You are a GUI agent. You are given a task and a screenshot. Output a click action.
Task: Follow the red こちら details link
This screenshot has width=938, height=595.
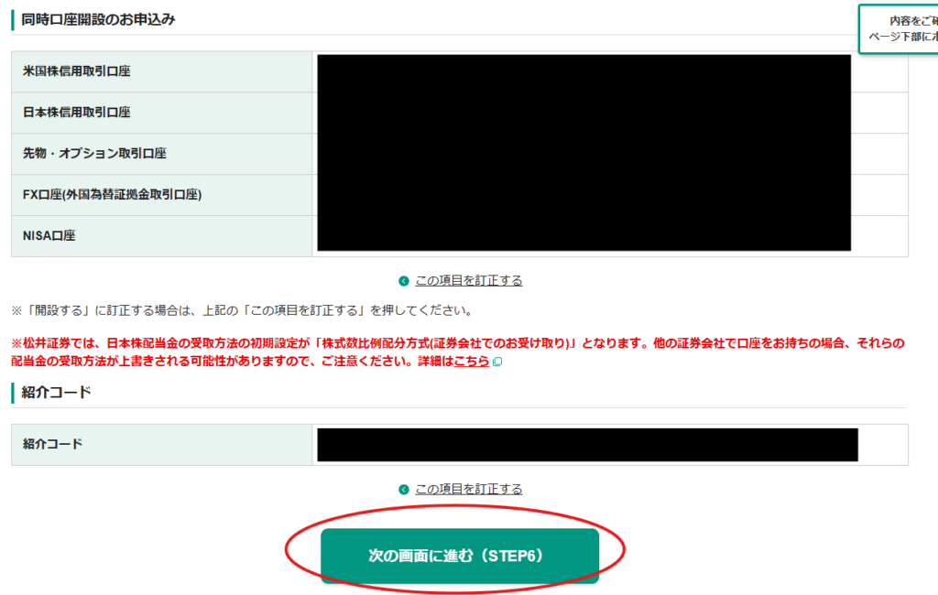point(472,362)
